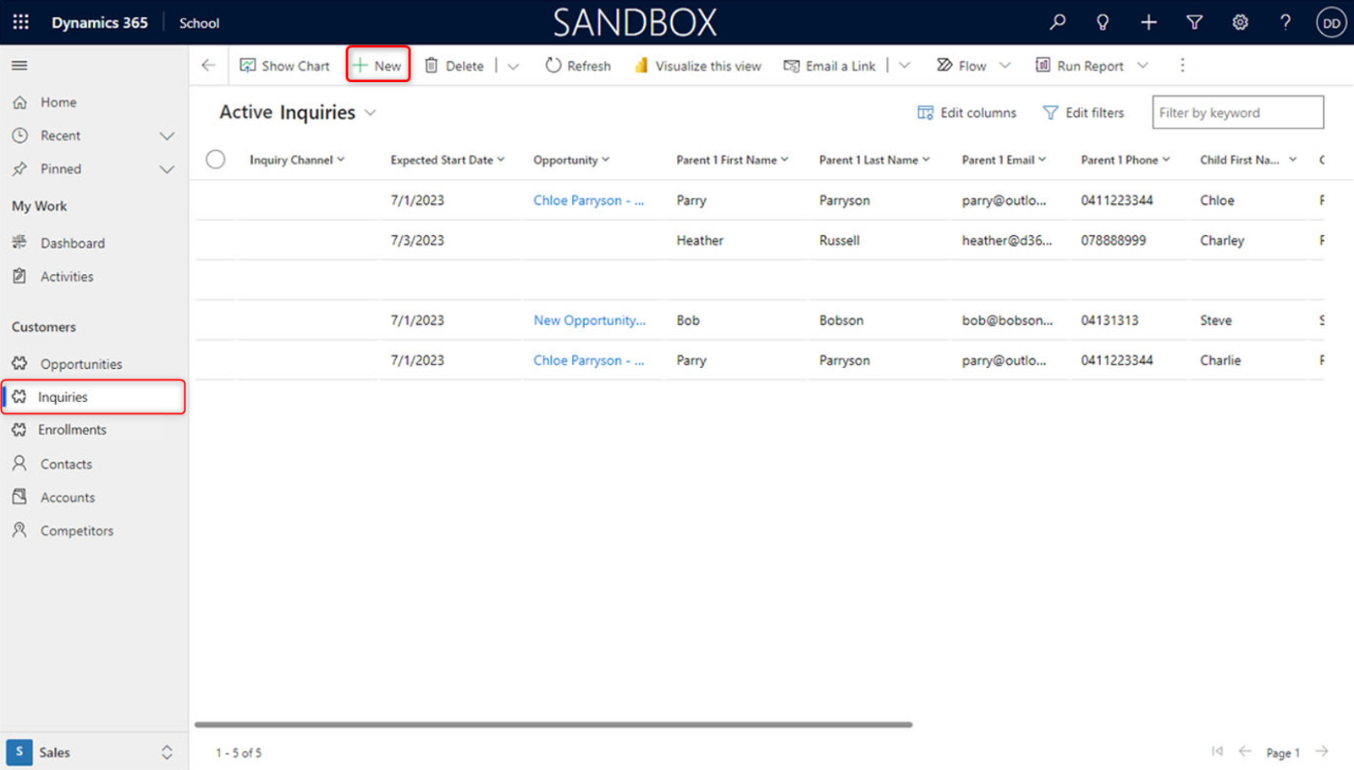Click the help question mark icon
Screen dimensions: 1354x770
1285,23
